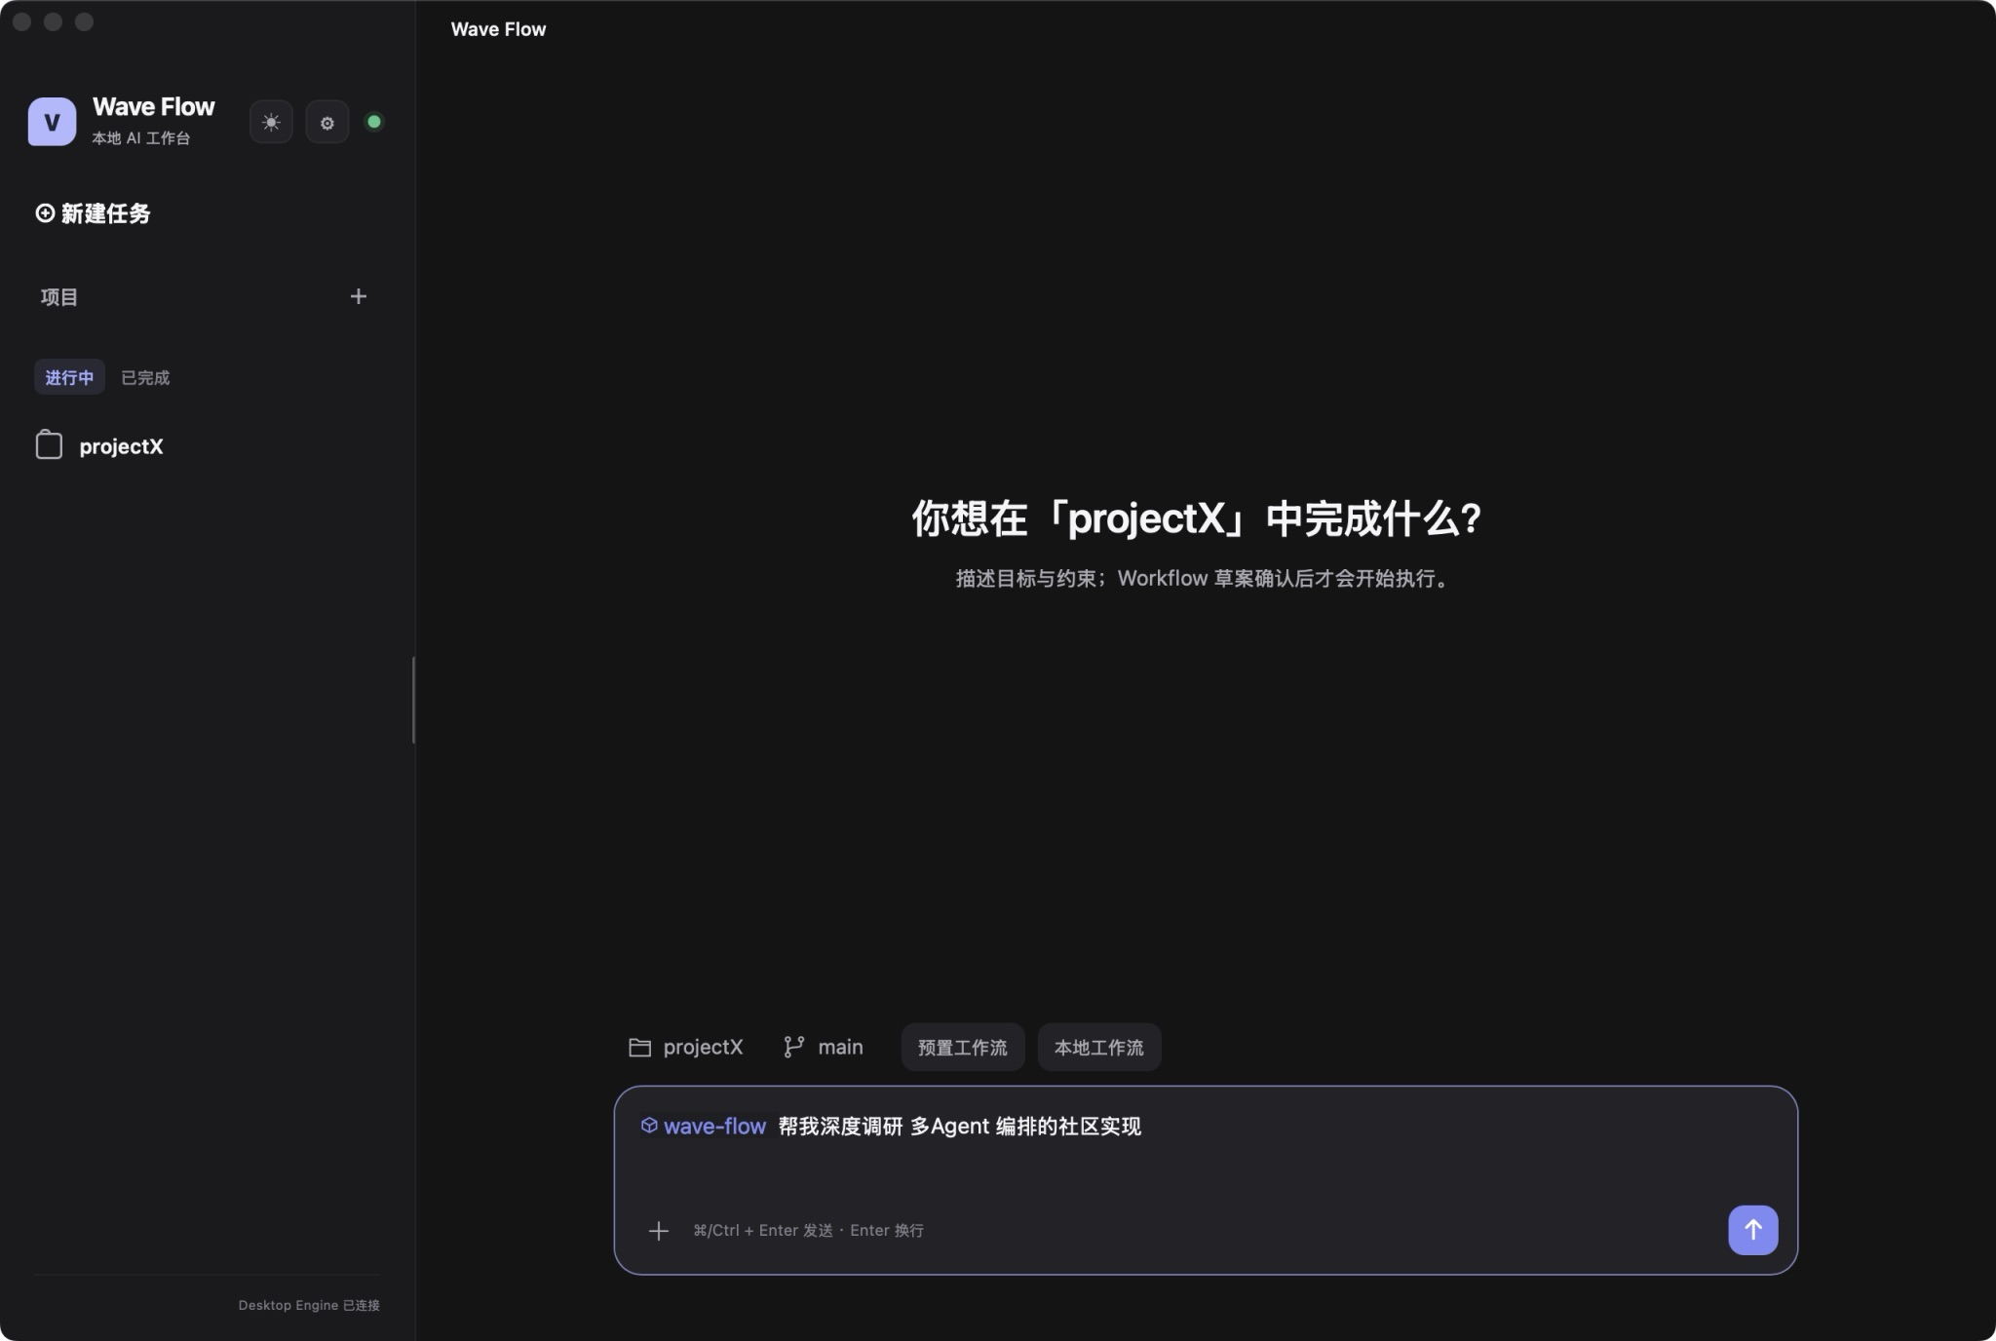Click the Wave Flow "V" logo avatar

52,122
